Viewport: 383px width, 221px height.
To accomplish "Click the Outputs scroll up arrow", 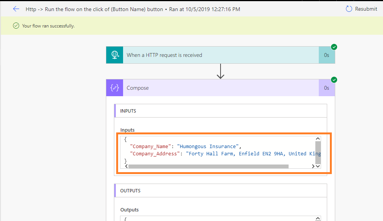I will pyautogui.click(x=318, y=218).
